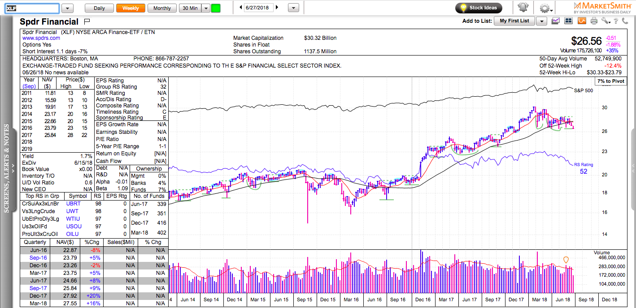Screen dimensions: 636x308
Task: Click the 5-Year P/E Range row
Action: point(131,146)
